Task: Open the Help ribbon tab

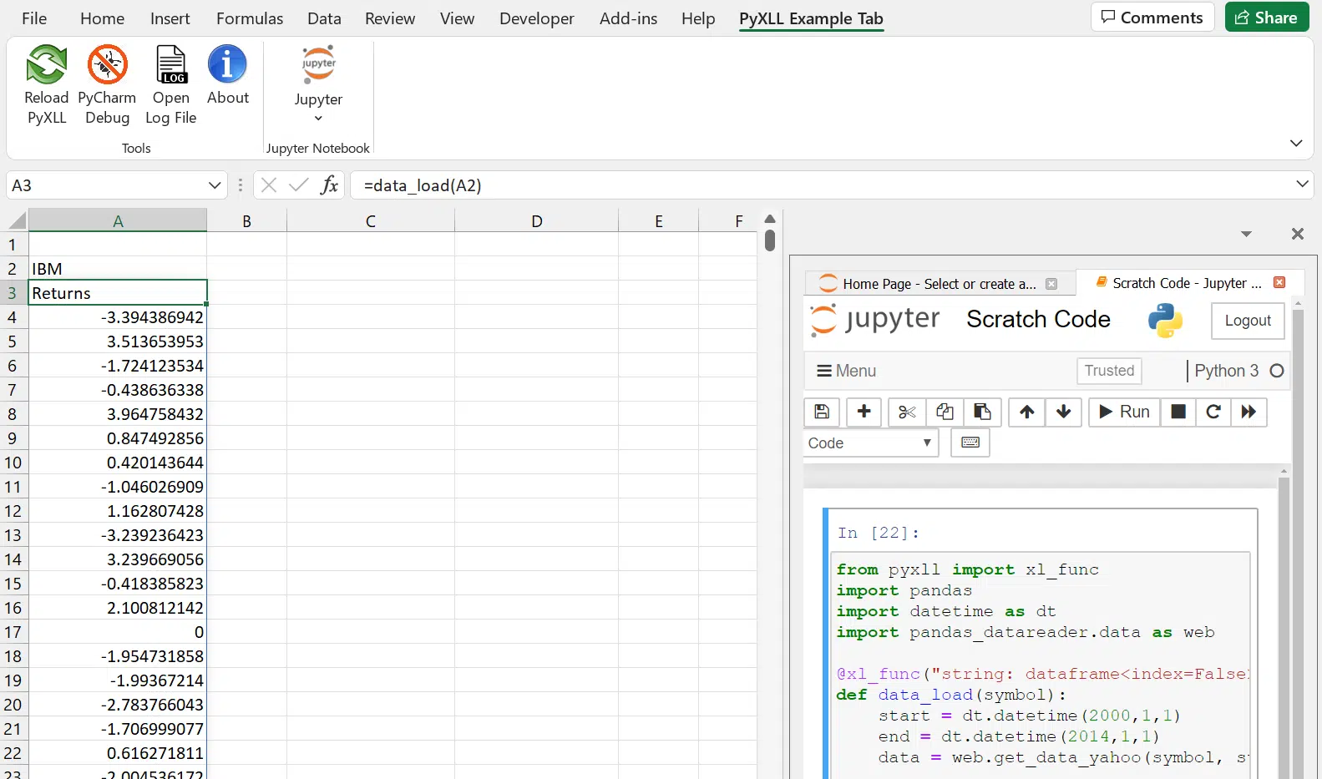Action: [x=698, y=18]
